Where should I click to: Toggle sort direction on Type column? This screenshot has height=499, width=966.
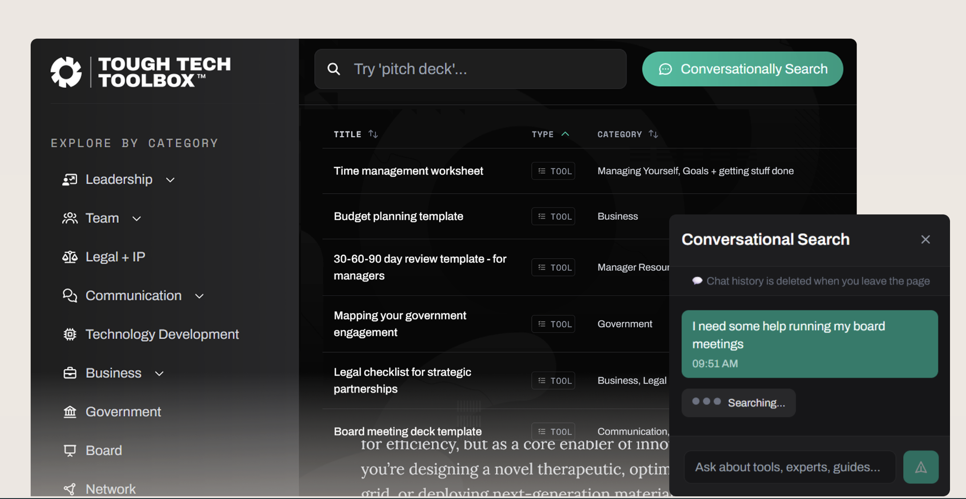[565, 134]
